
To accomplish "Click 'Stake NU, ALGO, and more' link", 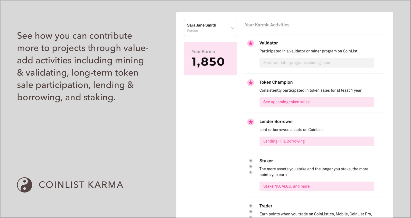I will tap(286, 186).
